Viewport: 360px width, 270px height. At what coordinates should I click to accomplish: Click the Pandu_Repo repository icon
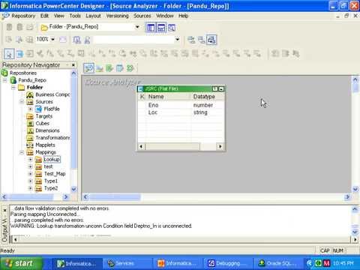pyautogui.click(x=13, y=80)
